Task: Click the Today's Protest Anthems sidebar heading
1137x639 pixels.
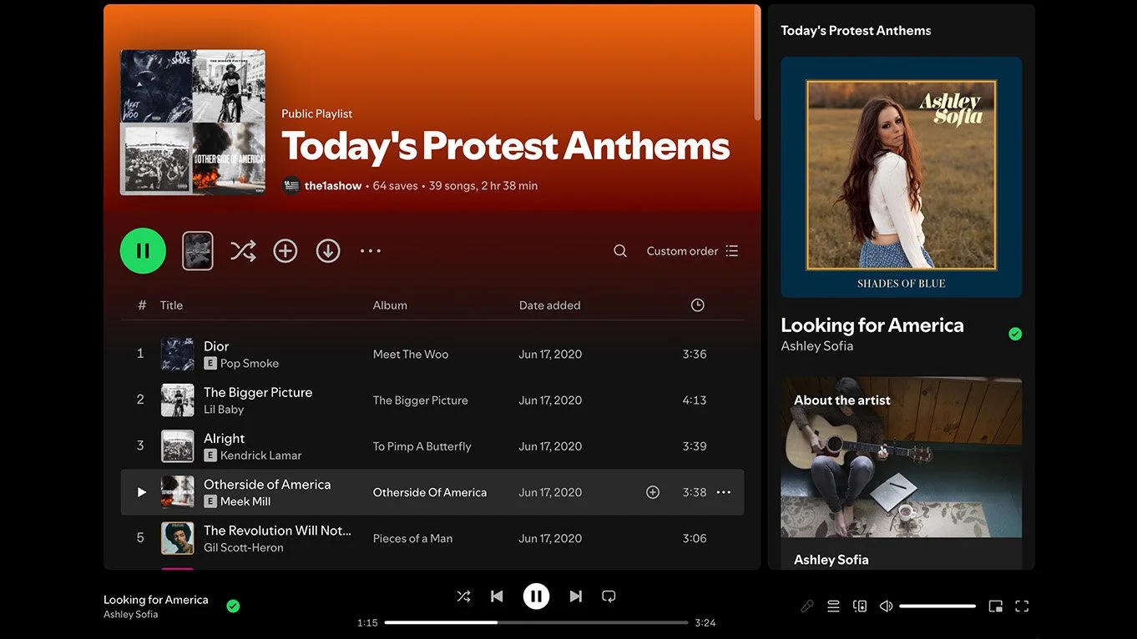Action: [856, 31]
